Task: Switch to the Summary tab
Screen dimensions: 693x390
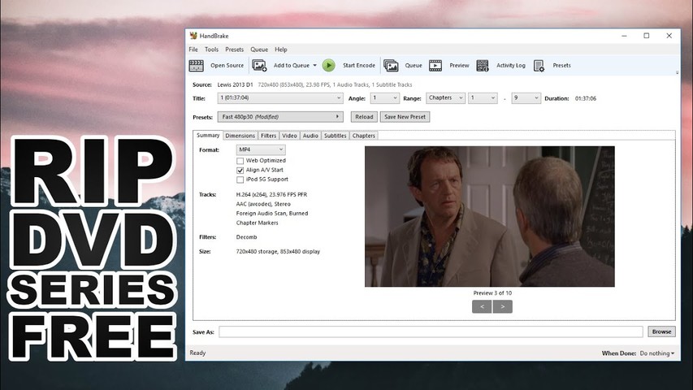Action: [208, 136]
